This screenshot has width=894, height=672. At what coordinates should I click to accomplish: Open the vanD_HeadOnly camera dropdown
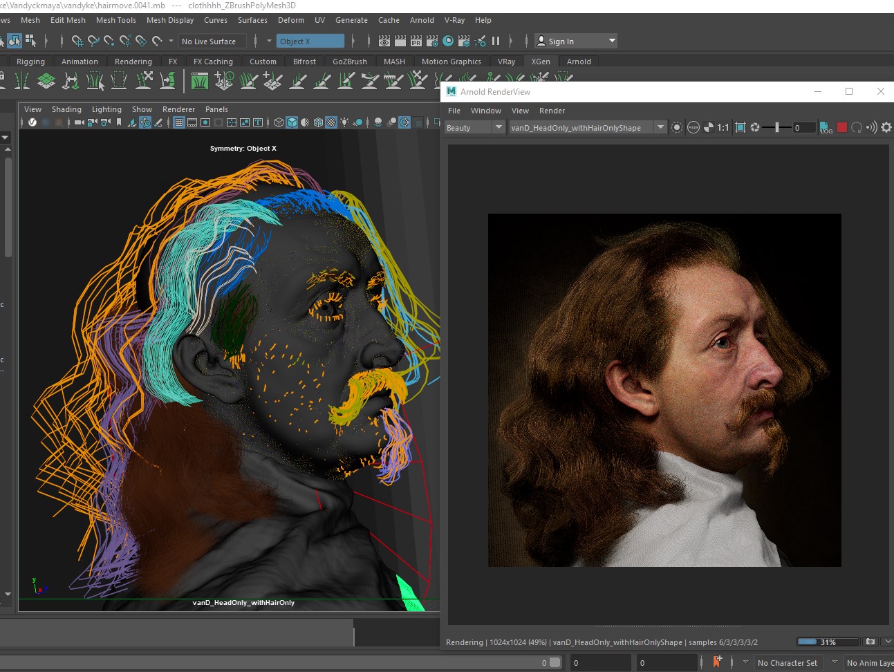pyautogui.click(x=587, y=127)
